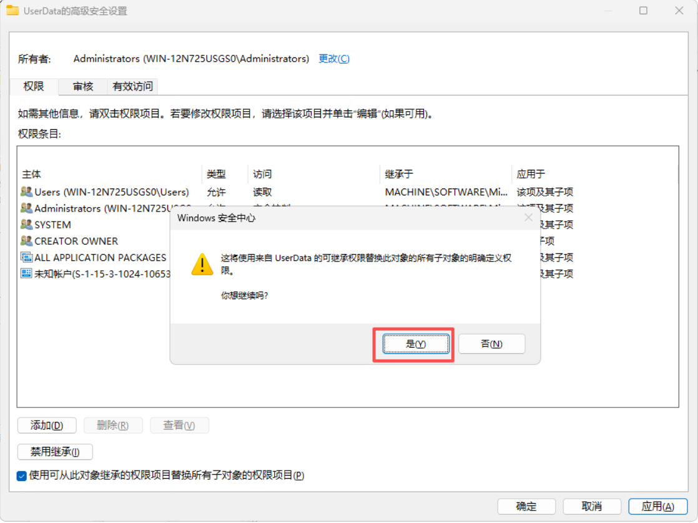Click the UserData folder icon in title bar
The width and height of the screenshot is (698, 523).
pyautogui.click(x=12, y=11)
